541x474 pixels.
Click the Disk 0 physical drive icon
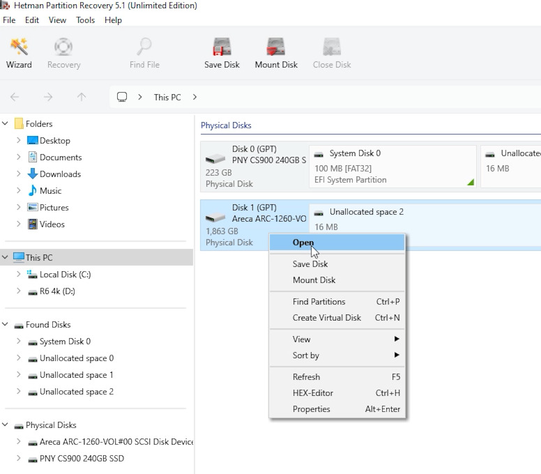(x=215, y=159)
